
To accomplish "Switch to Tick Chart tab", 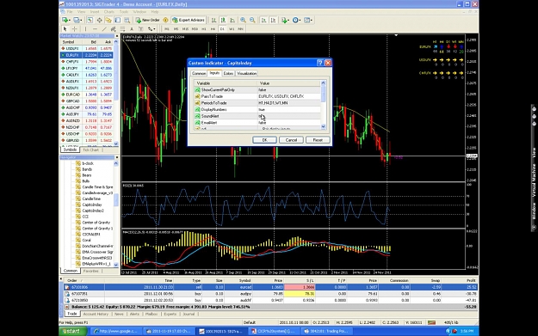I will coord(91,150).
